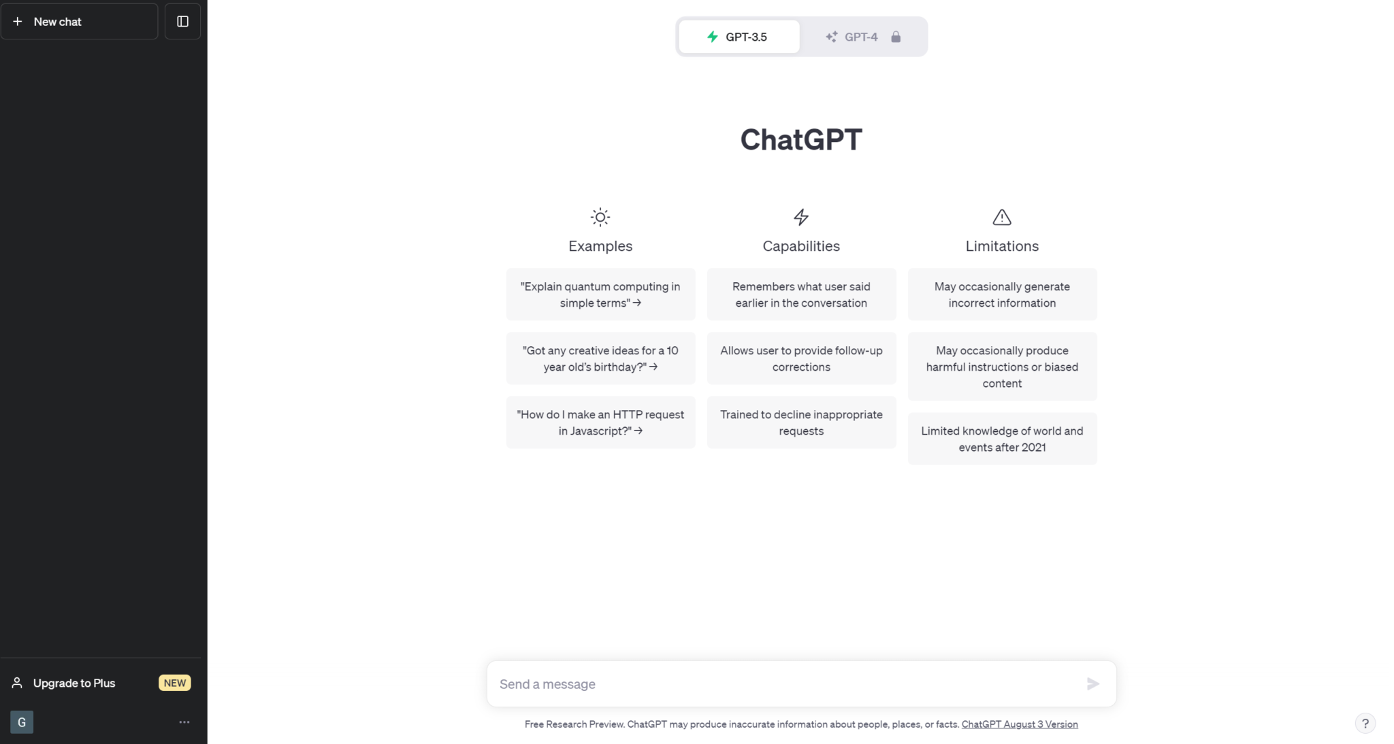Select the GPT-3.5 lightning bolt icon
The width and height of the screenshot is (1394, 744).
tap(712, 37)
